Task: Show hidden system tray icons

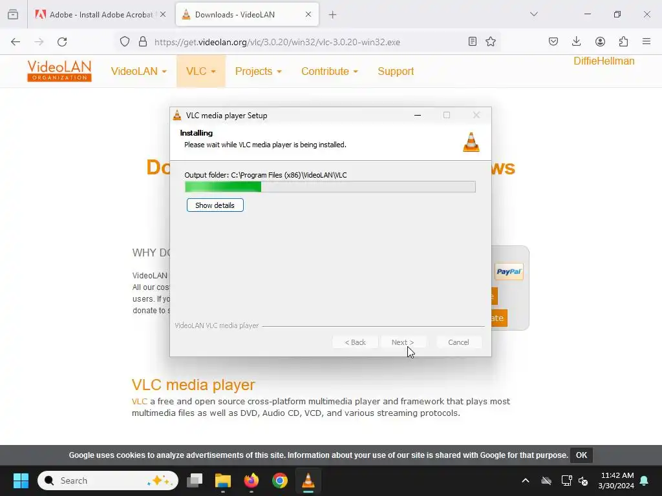Action: pos(526,480)
